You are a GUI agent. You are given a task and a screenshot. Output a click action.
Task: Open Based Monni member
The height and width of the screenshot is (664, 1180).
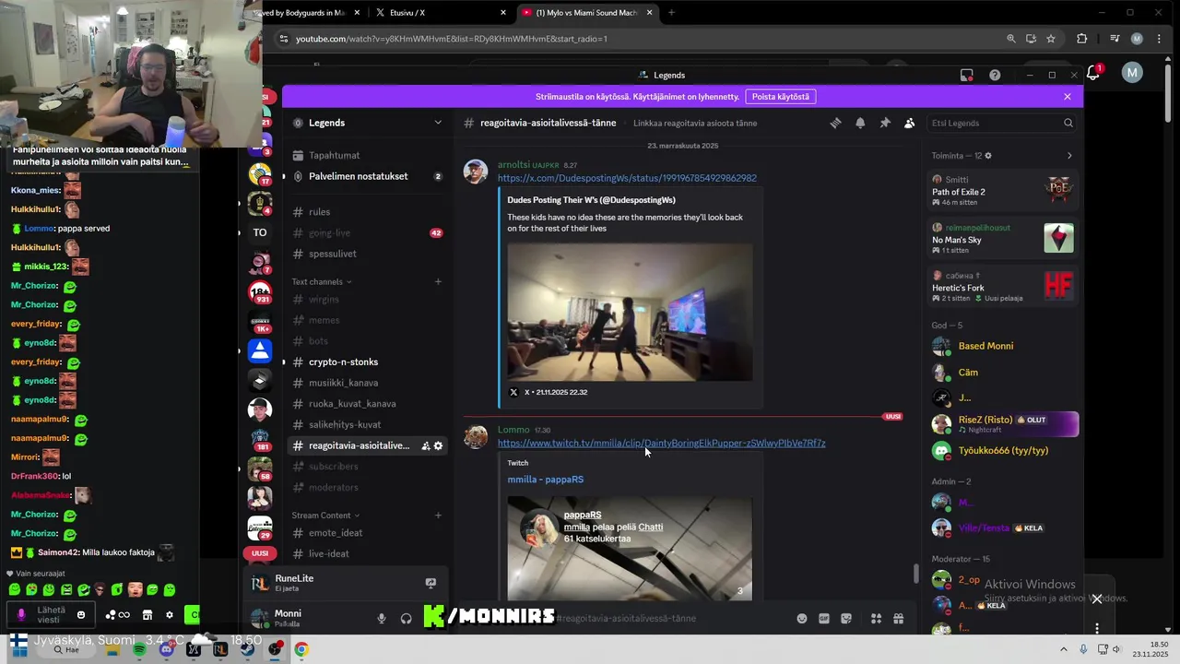(1002, 347)
